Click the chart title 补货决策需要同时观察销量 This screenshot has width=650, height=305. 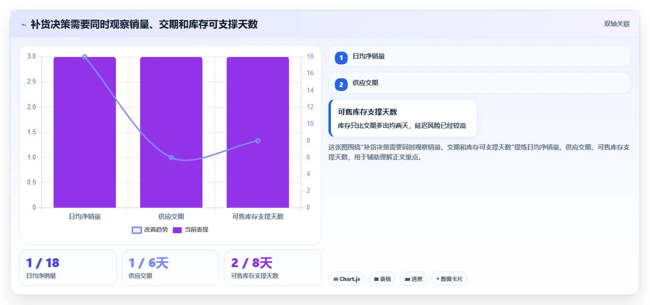144,24
